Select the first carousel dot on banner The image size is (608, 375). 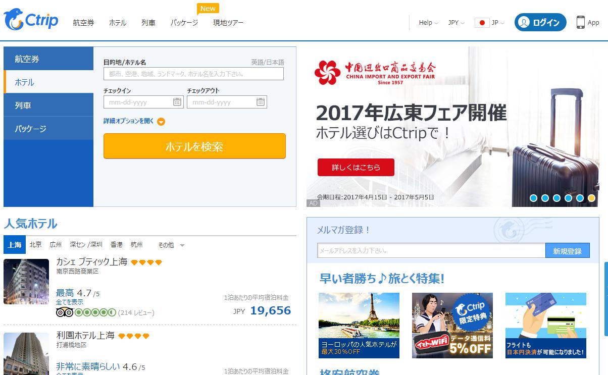pyautogui.click(x=533, y=198)
